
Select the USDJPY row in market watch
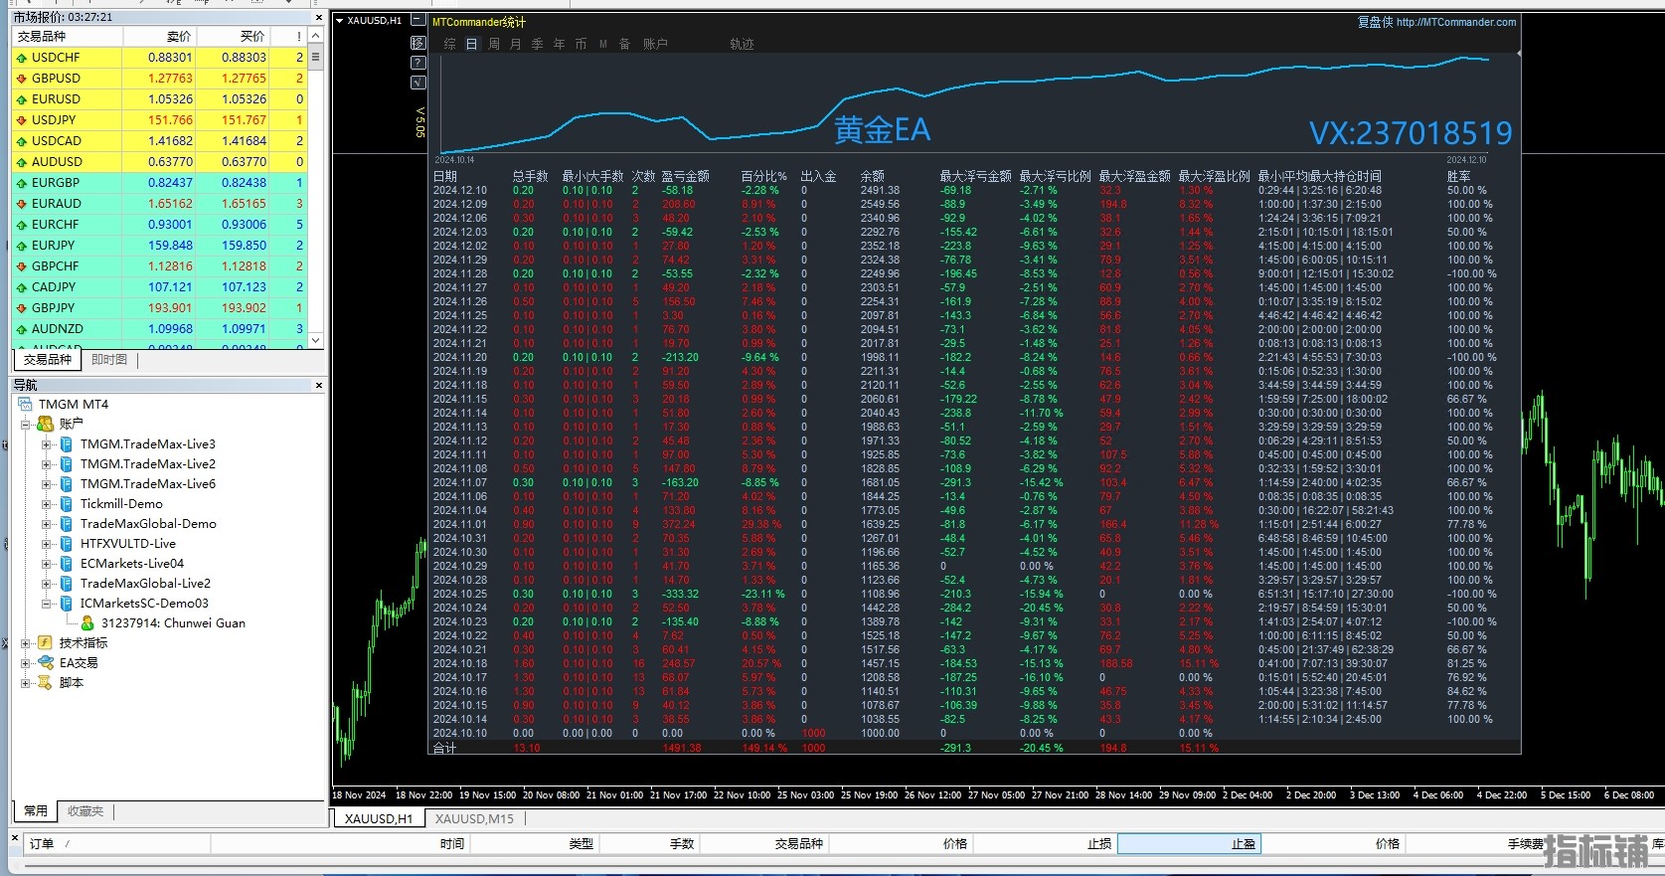tap(159, 120)
